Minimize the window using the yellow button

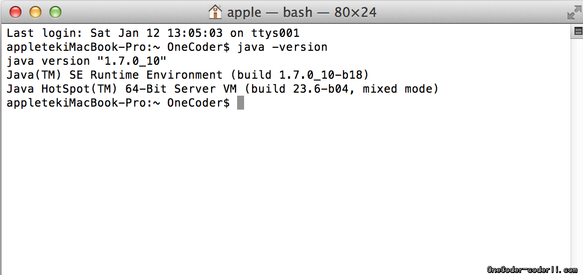point(35,12)
